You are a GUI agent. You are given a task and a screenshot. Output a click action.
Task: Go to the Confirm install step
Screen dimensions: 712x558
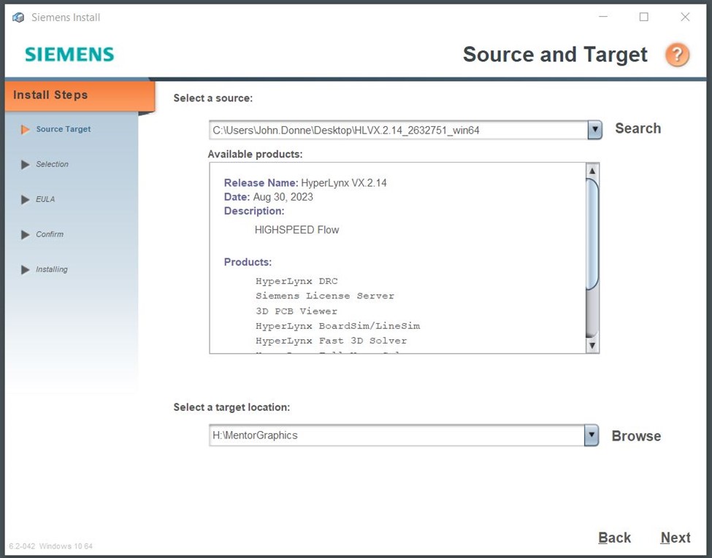tap(50, 235)
